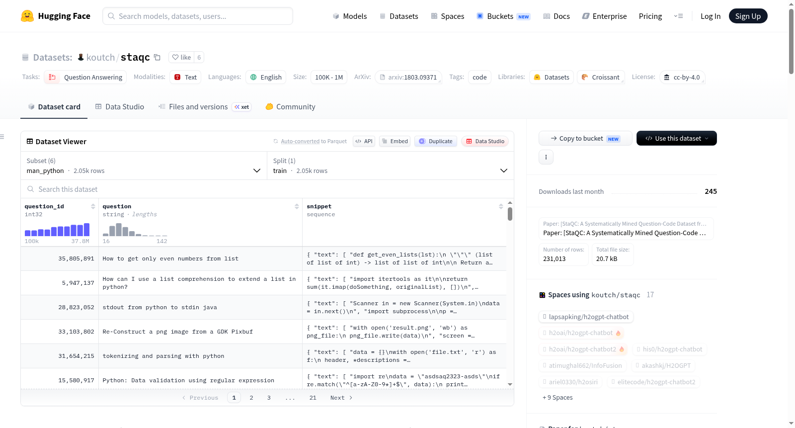The height and width of the screenshot is (428, 795).
Task: Open the cc-by-4.0 license tag
Action: 682,77
